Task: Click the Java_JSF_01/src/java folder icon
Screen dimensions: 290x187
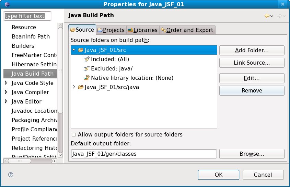Action: [x=81, y=87]
